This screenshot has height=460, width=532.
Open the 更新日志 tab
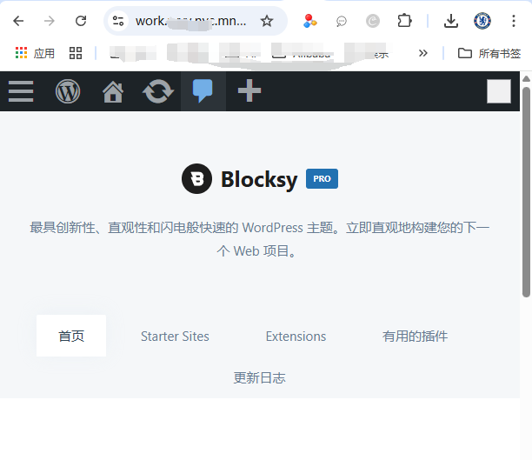(260, 377)
